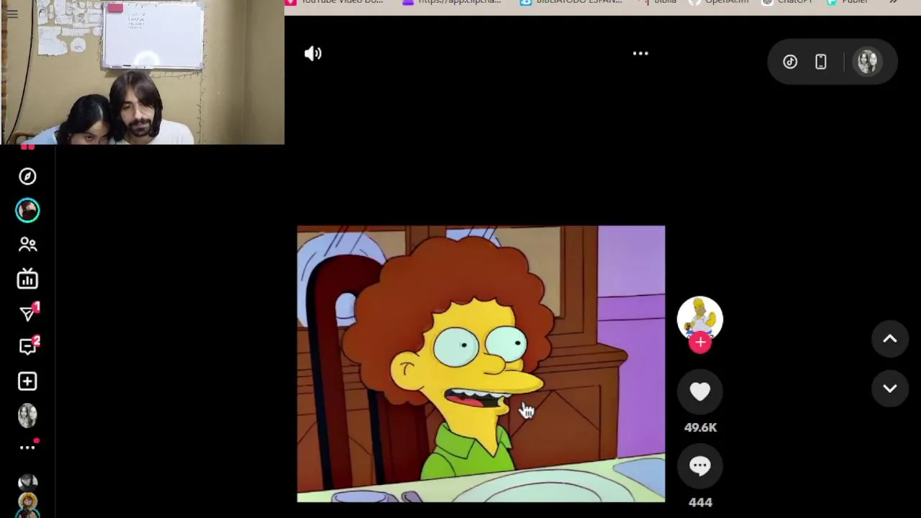
Task: Open the yellow-haired followed-account avatar in sidebar
Action: [27, 501]
